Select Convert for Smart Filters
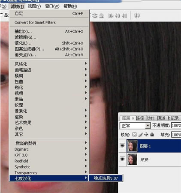 click(49, 22)
